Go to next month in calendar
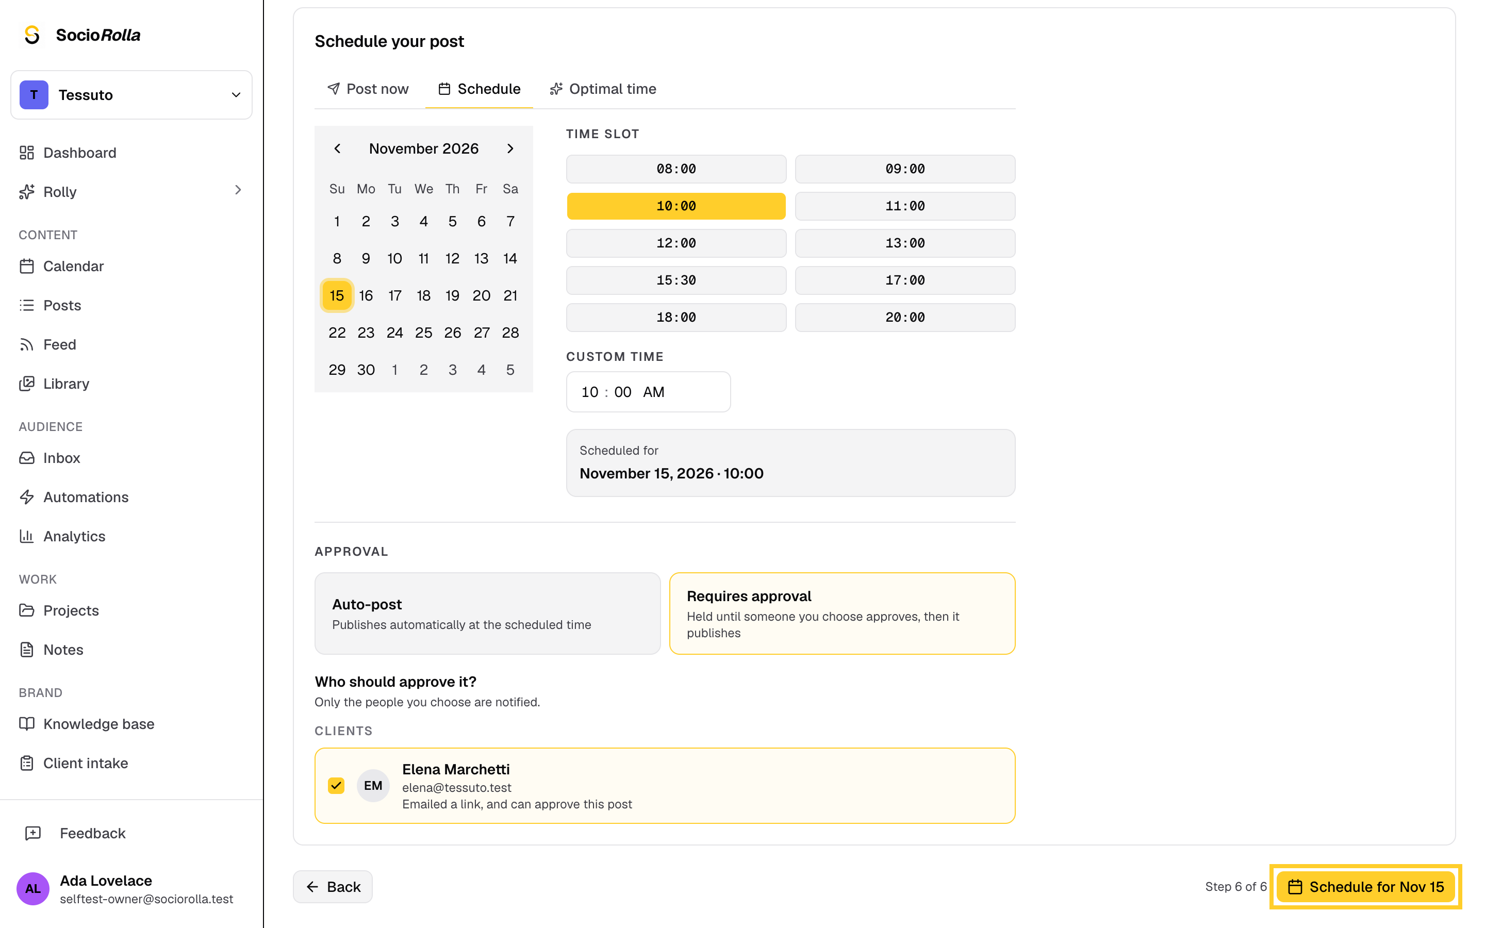1485x928 pixels. click(x=510, y=148)
